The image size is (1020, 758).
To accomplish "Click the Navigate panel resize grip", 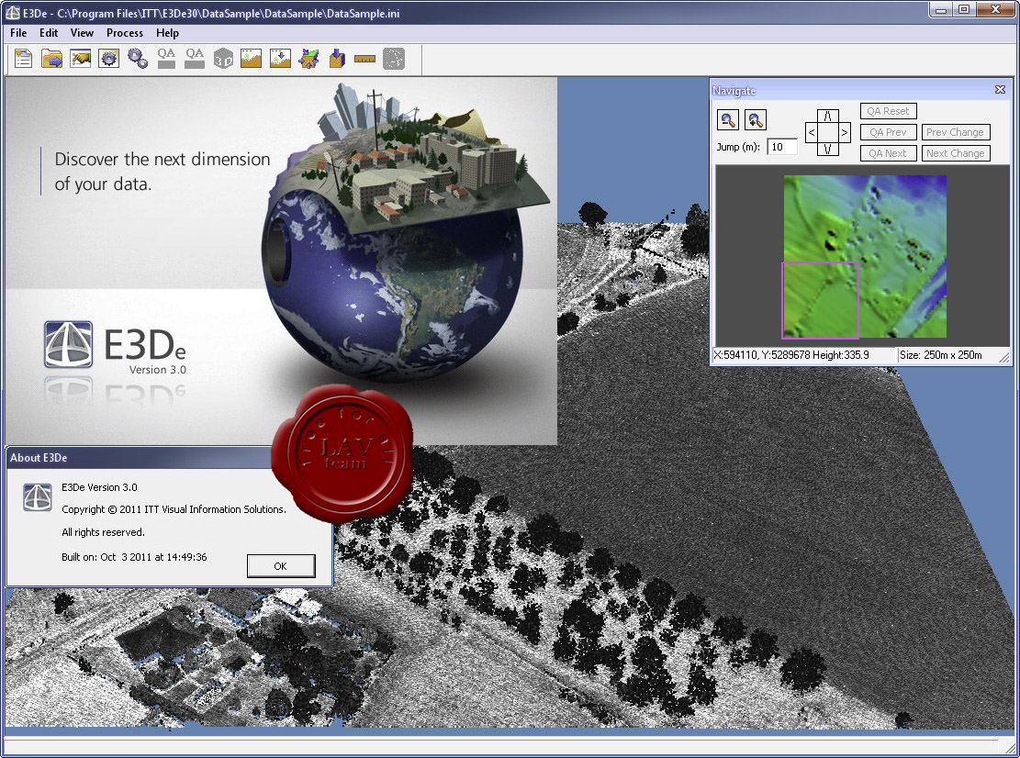I will pyautogui.click(x=1004, y=357).
